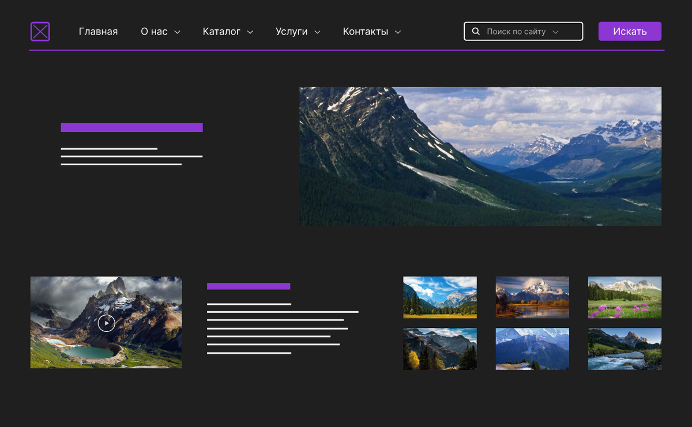
Task: Open the large mountain valley hero image
Action: pyautogui.click(x=480, y=156)
